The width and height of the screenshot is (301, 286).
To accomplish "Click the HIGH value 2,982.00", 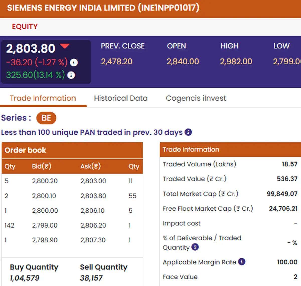I will tap(236, 62).
